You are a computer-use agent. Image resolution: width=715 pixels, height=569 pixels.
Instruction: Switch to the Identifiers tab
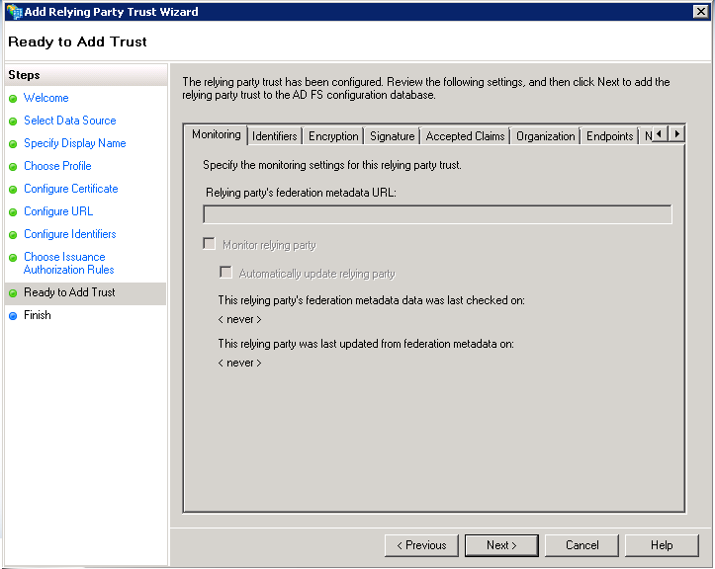[x=275, y=136]
